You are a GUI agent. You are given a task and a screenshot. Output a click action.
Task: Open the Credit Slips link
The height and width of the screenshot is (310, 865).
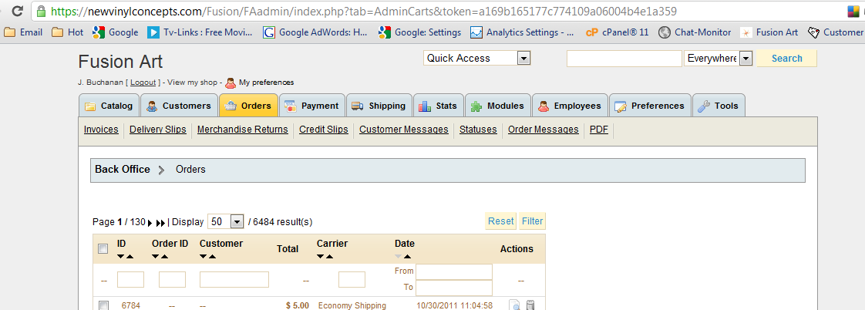click(x=324, y=130)
